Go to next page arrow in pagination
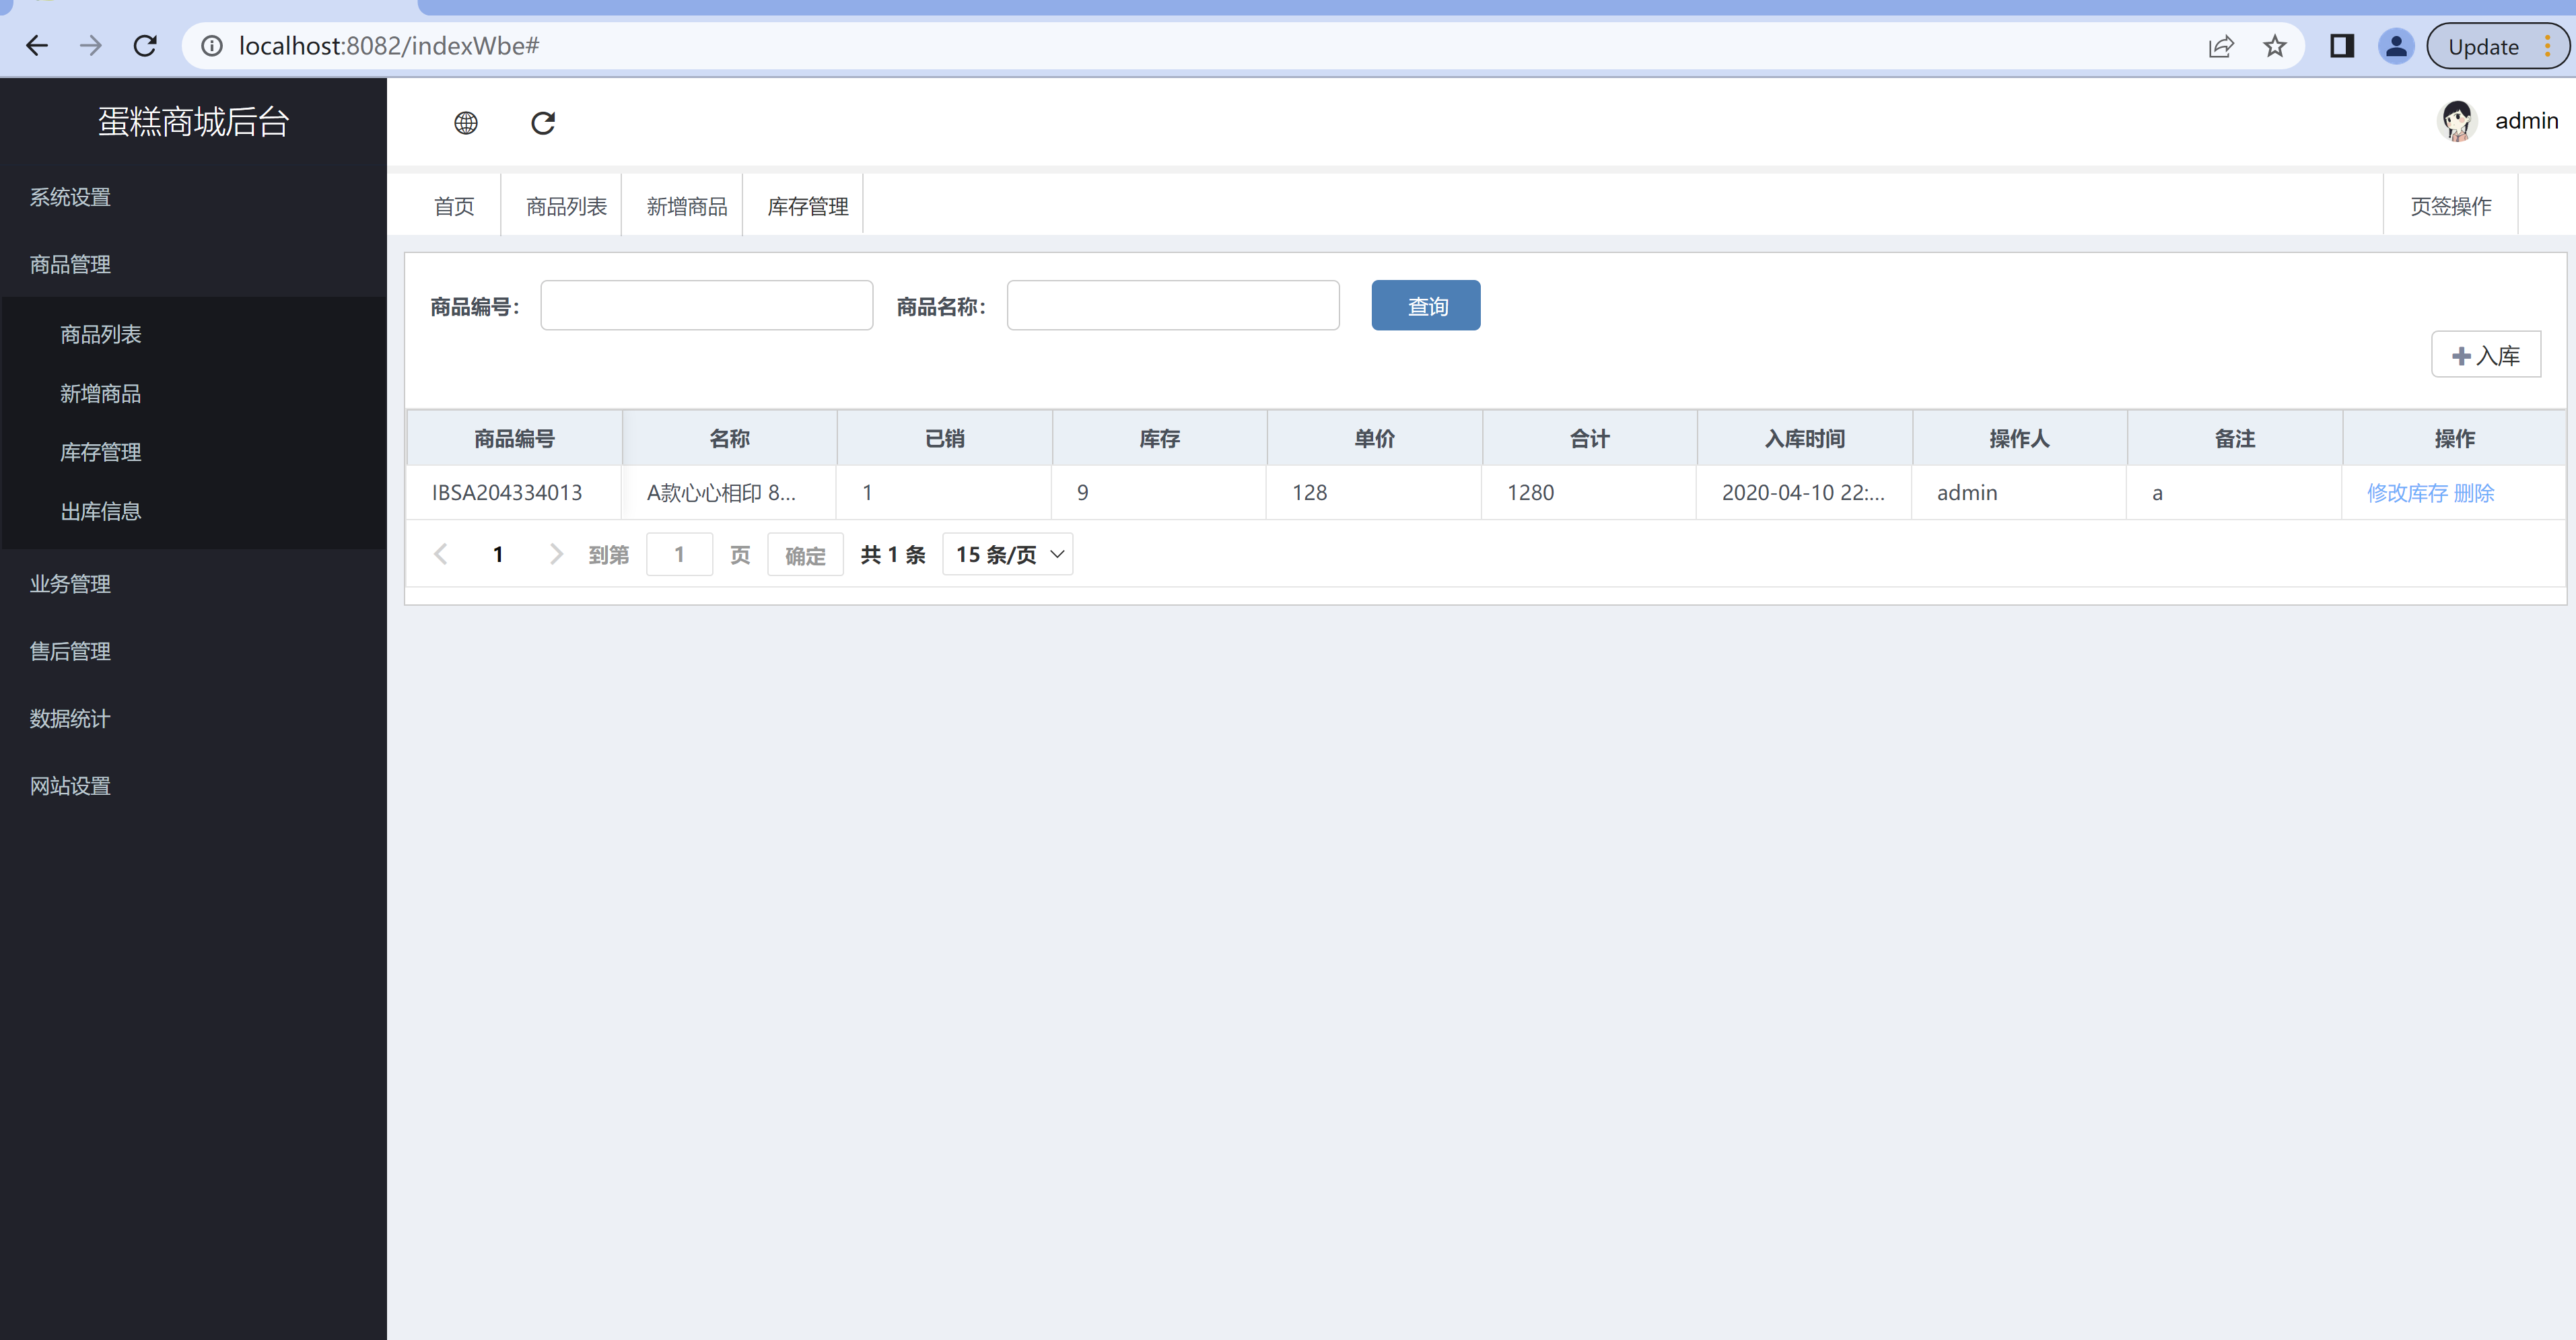 (x=557, y=554)
